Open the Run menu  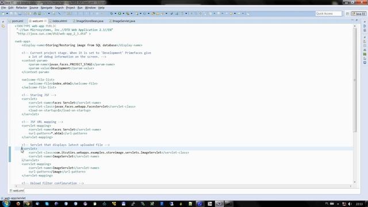click(80, 7)
